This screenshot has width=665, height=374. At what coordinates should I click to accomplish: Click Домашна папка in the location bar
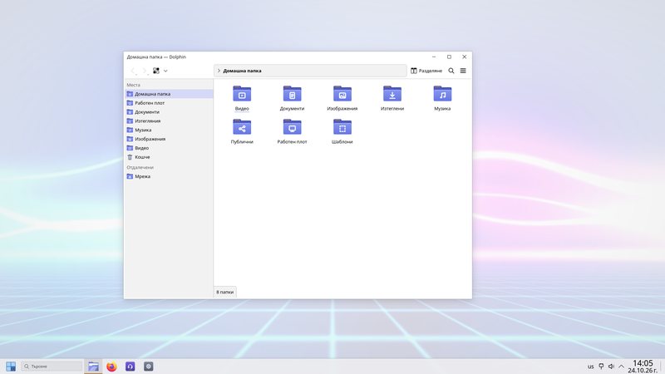click(242, 71)
